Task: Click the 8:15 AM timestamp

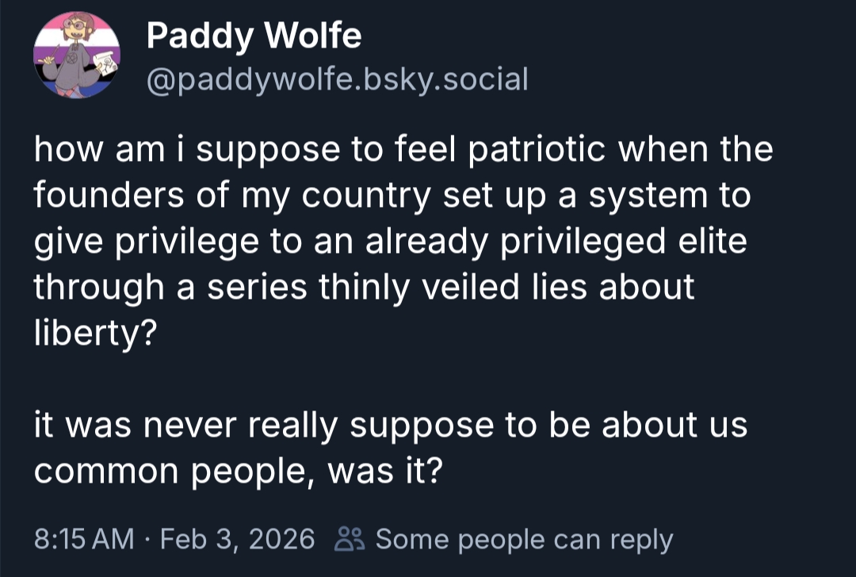Action: click(x=85, y=540)
